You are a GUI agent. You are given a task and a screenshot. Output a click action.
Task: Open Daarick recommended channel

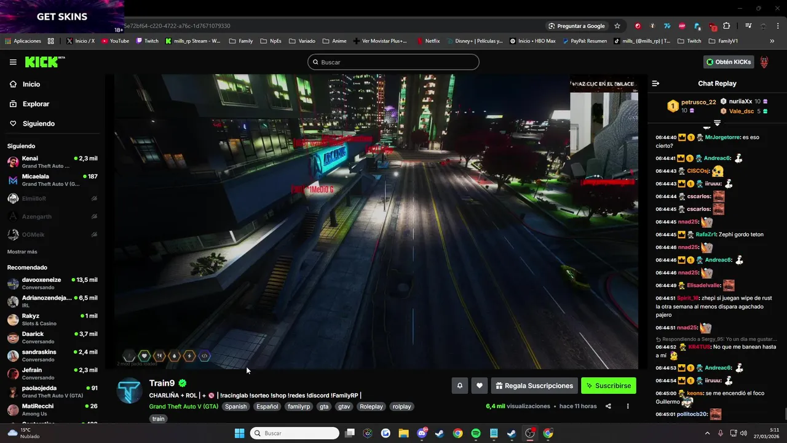tap(52, 338)
